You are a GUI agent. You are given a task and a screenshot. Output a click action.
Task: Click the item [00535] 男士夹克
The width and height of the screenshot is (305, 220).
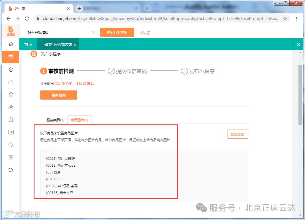pos(60,193)
